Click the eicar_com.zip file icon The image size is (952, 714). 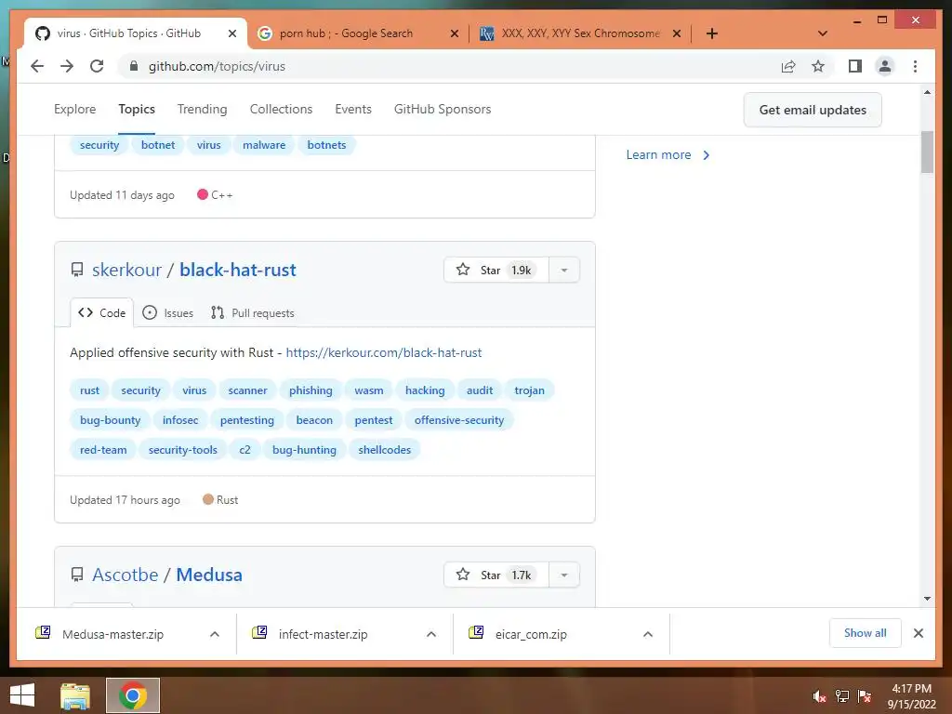476,632
